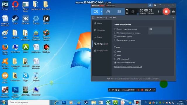
Task: Click the region resize icon on floating bar
Action: pos(119,90)
